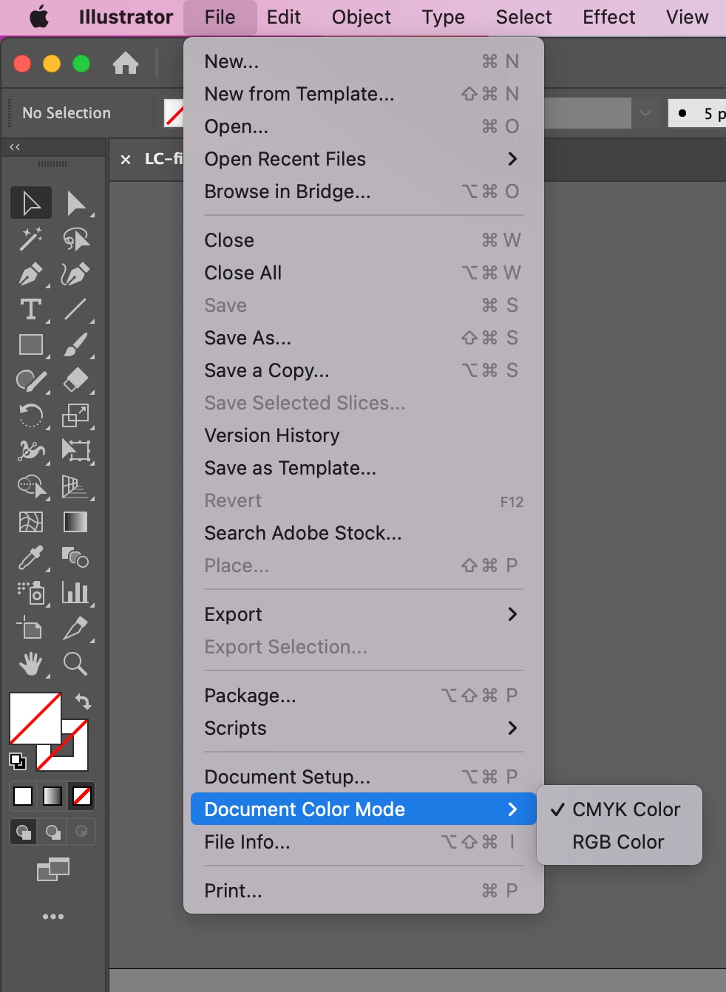Open the Type menu

(x=444, y=17)
